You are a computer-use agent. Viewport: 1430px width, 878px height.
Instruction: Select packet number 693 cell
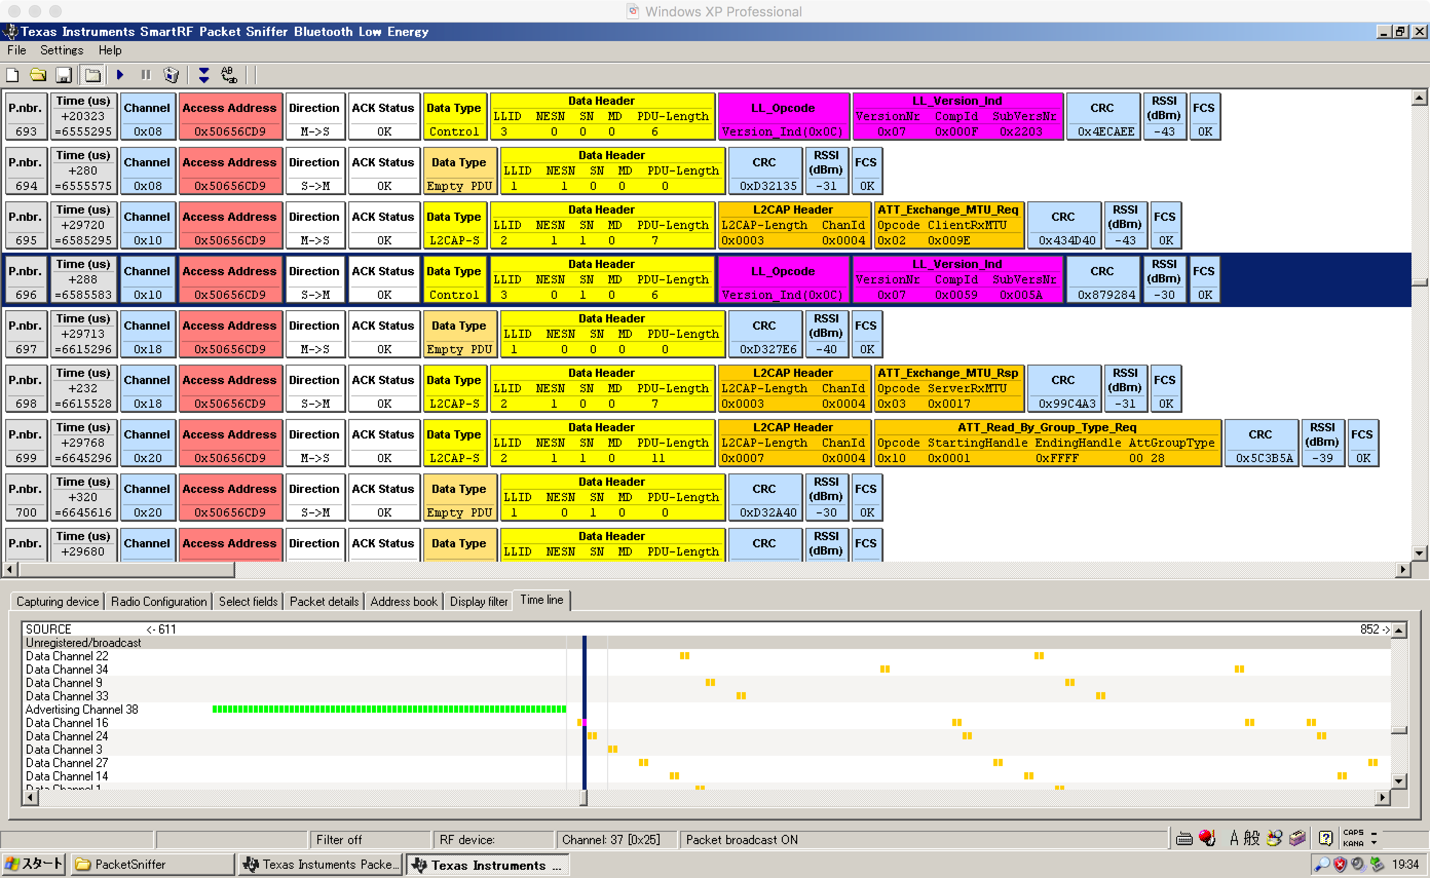pos(26,116)
